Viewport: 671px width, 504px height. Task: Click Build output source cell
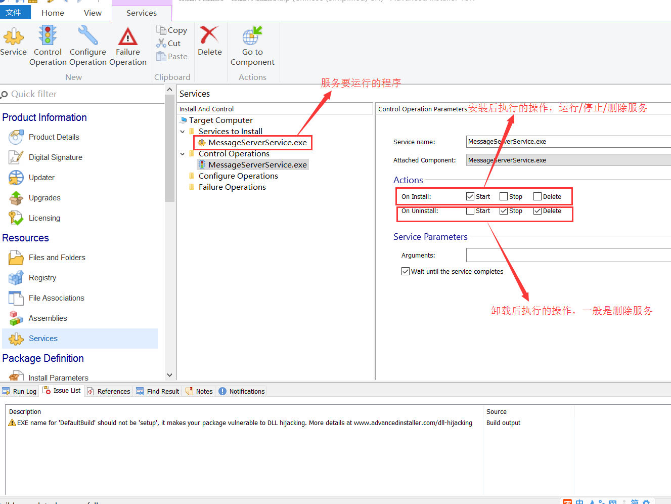coord(503,423)
